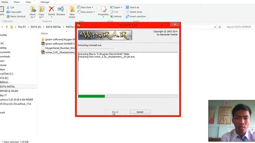Select drp 17 in navigation pane
Image resolution: width=255 pixels, height=143 pixels.
(x=4, y=95)
